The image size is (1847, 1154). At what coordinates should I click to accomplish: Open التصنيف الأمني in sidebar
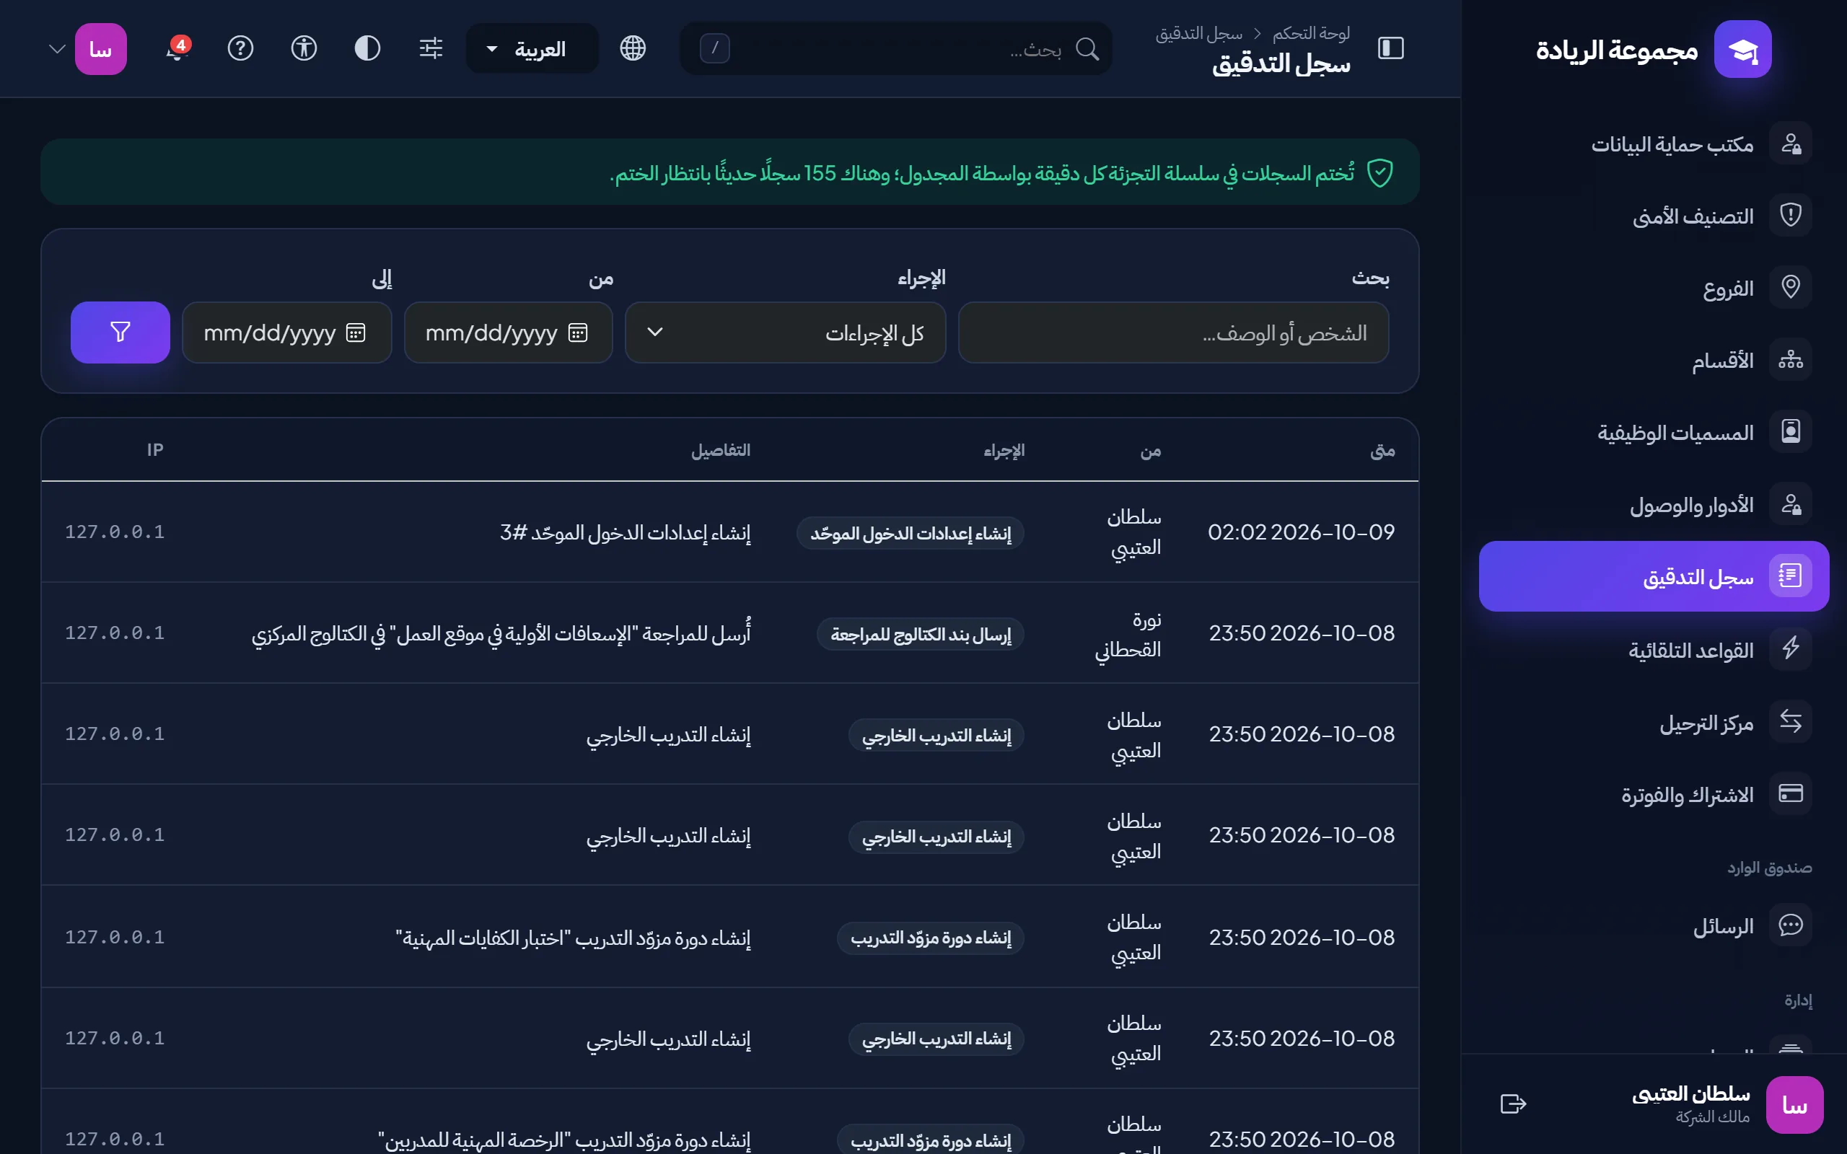tap(1654, 216)
